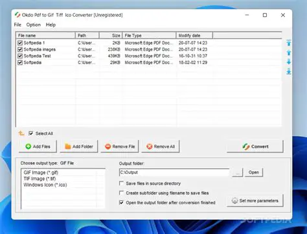307x234 pixels.
Task: Click the Add Folder button
Action: 79,146
